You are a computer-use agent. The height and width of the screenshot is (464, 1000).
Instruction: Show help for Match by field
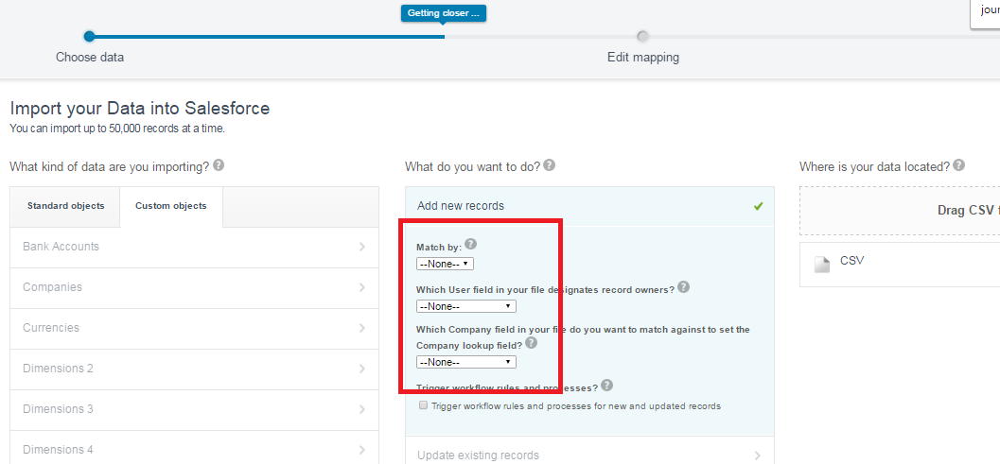(470, 244)
